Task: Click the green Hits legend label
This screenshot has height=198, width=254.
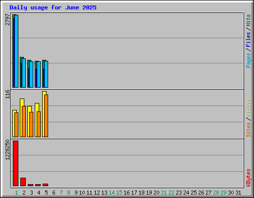Action: [248, 20]
